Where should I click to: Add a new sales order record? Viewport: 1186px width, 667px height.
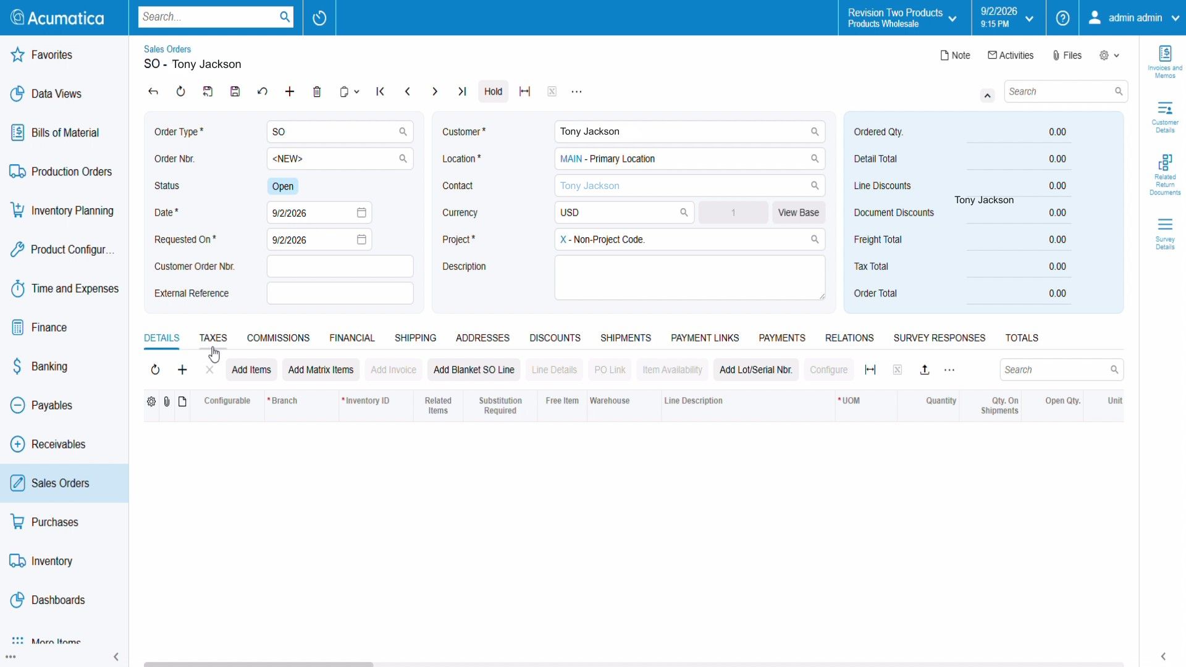point(290,91)
